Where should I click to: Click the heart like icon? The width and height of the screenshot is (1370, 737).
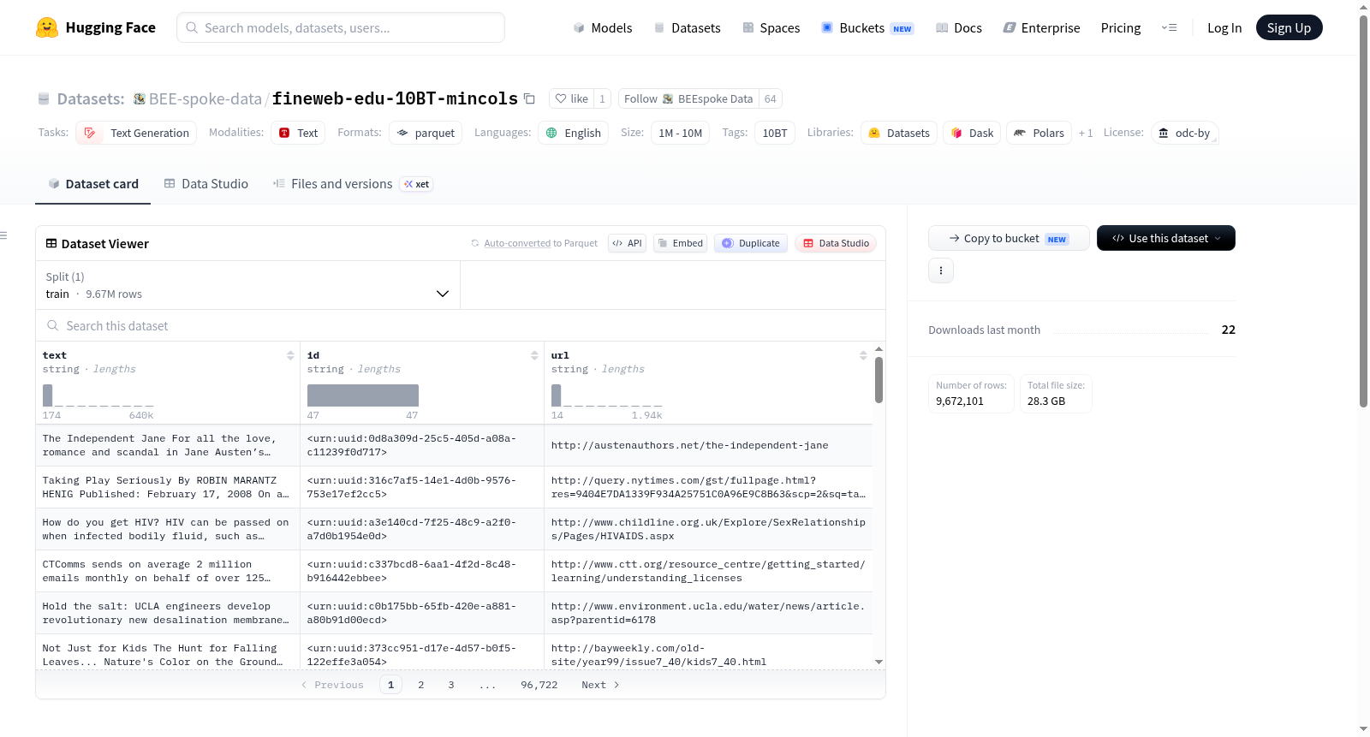tap(561, 98)
